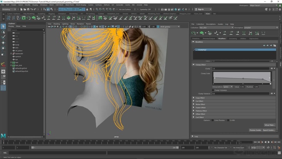Choose the Rotate tool in toolbox
Screen dimensions: 282x159
click(3, 48)
